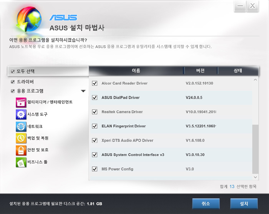Open the Network globe icon
Screen dimensions: 269x214
(21, 126)
